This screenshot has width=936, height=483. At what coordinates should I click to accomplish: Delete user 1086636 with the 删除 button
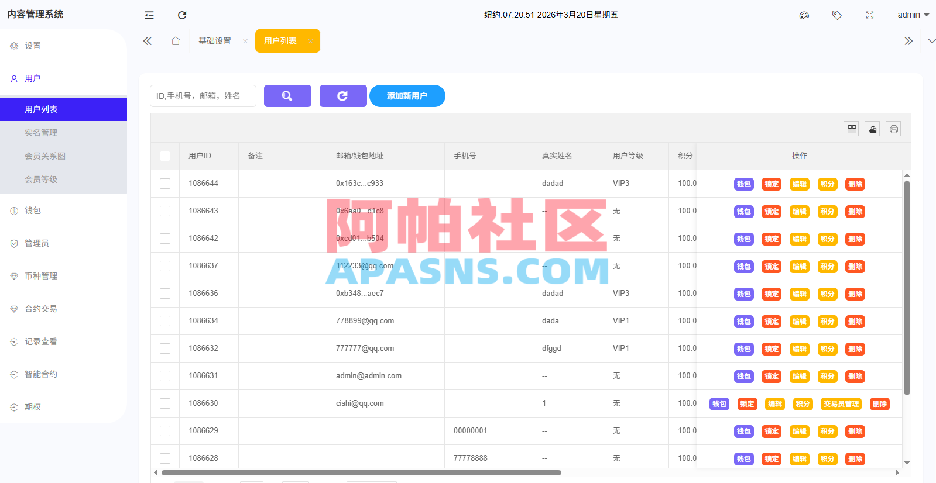pos(855,294)
